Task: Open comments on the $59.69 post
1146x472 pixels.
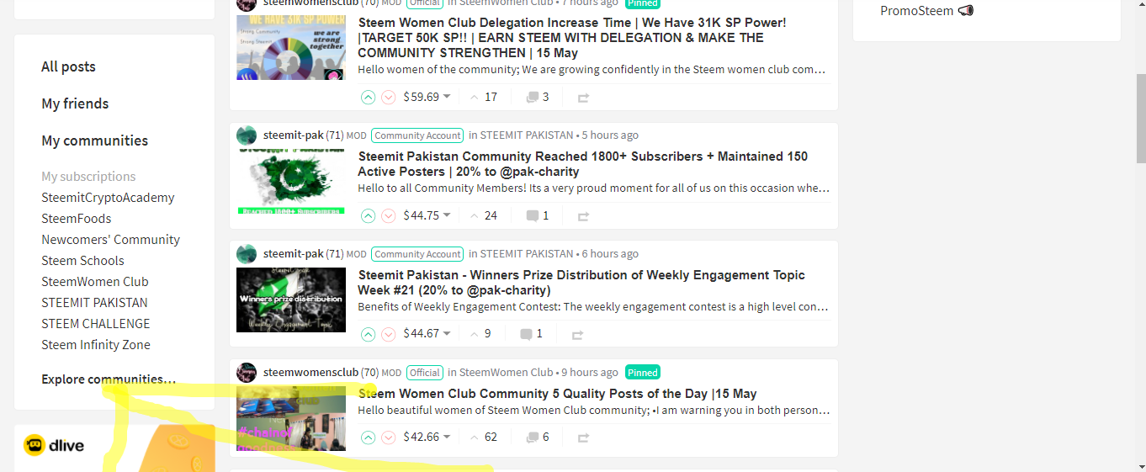Action: click(x=538, y=97)
